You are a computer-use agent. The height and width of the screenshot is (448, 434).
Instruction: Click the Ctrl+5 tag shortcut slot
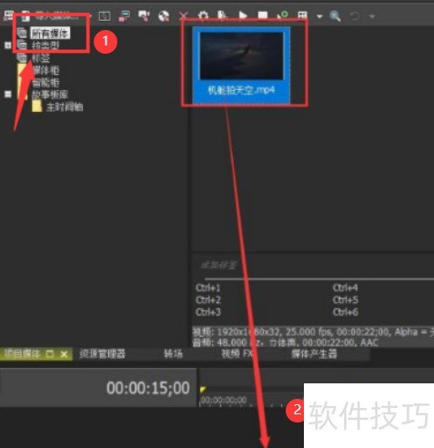(345, 300)
